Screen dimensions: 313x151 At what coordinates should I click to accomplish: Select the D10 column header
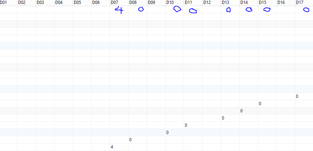pyautogui.click(x=175, y=3)
